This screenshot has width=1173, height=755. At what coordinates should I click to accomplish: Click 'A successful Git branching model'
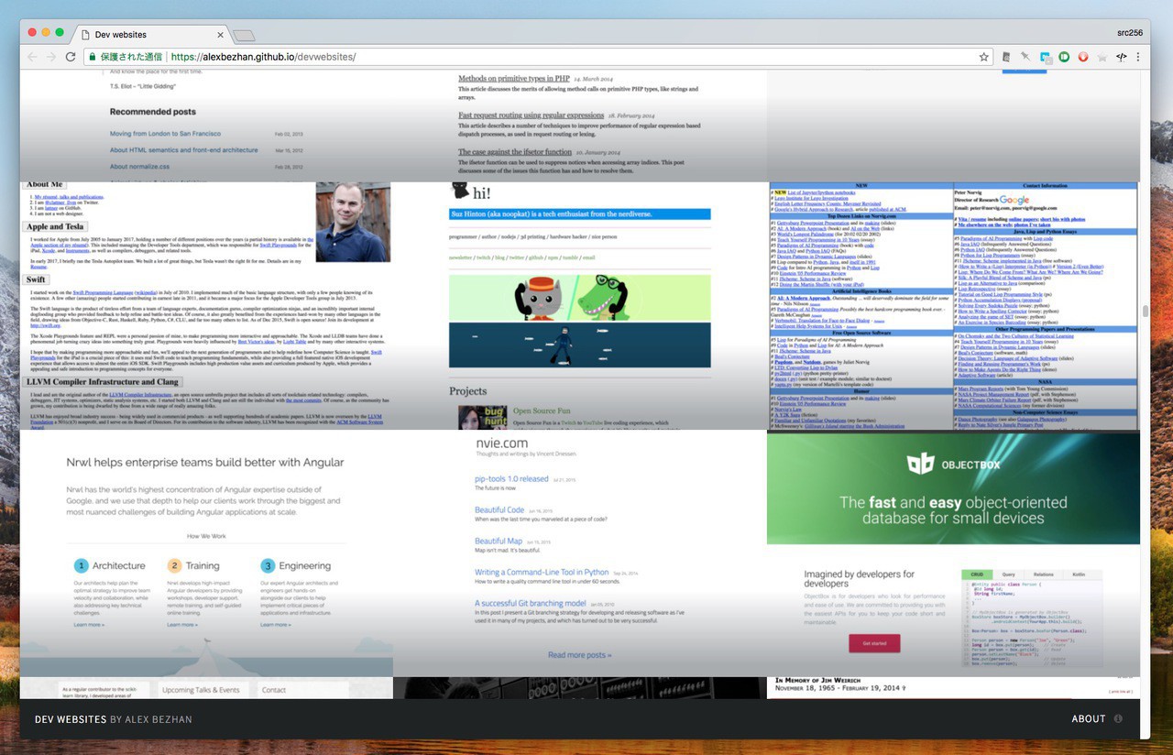pos(531,603)
